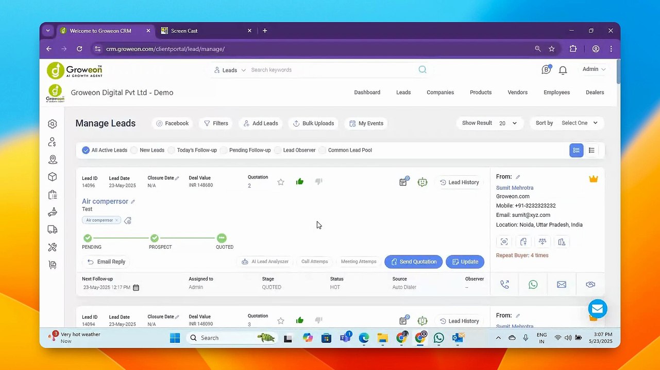Thumbs-down lead 14096
The height and width of the screenshot is (370, 660).
[x=319, y=181]
